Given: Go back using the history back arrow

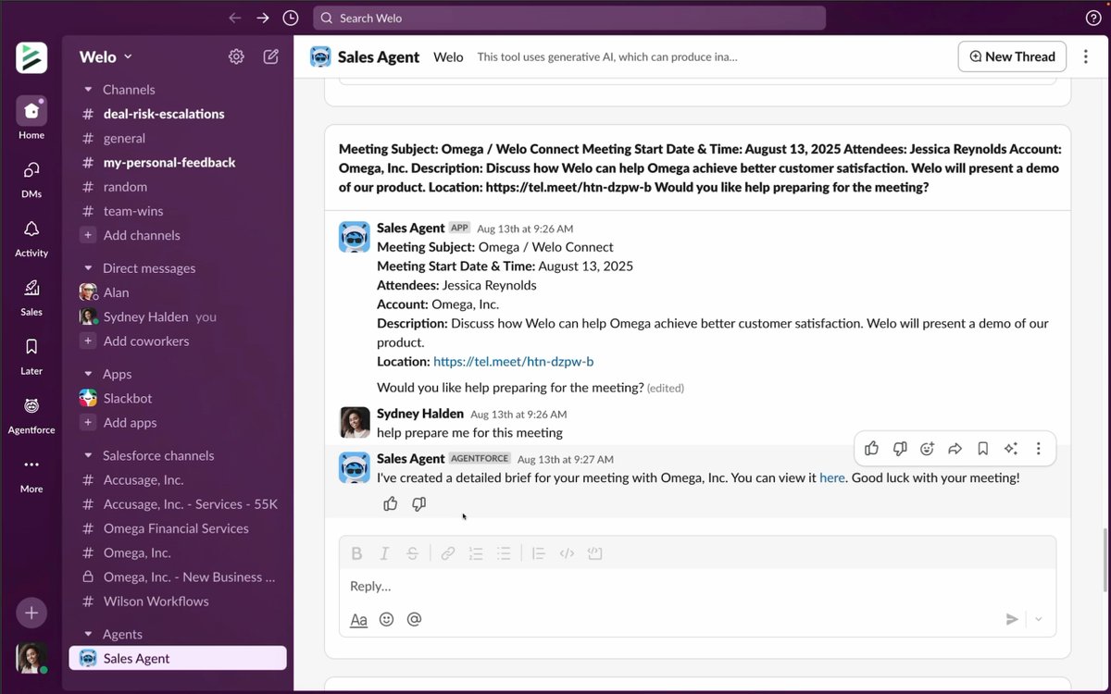Looking at the screenshot, I should pos(235,18).
